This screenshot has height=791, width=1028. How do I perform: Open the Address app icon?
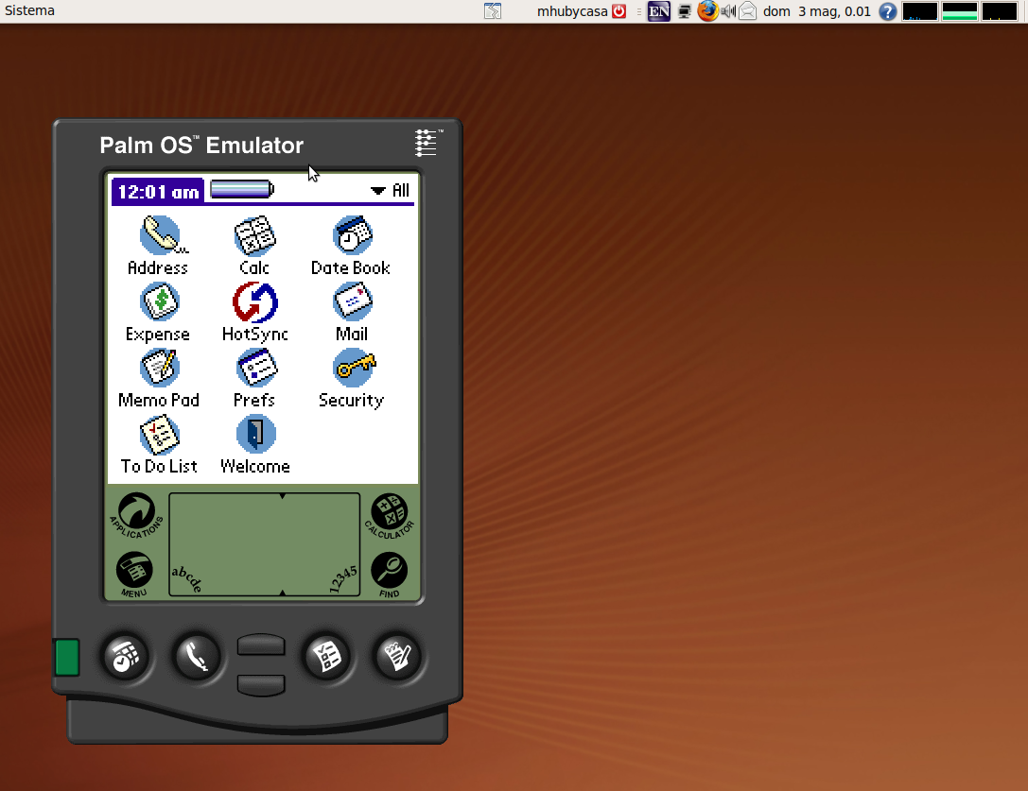(x=158, y=245)
